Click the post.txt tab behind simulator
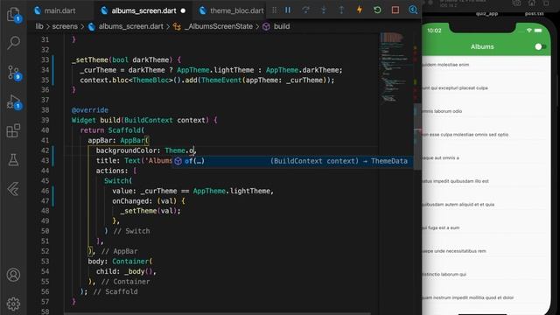This screenshot has height=315, width=560. [x=534, y=14]
